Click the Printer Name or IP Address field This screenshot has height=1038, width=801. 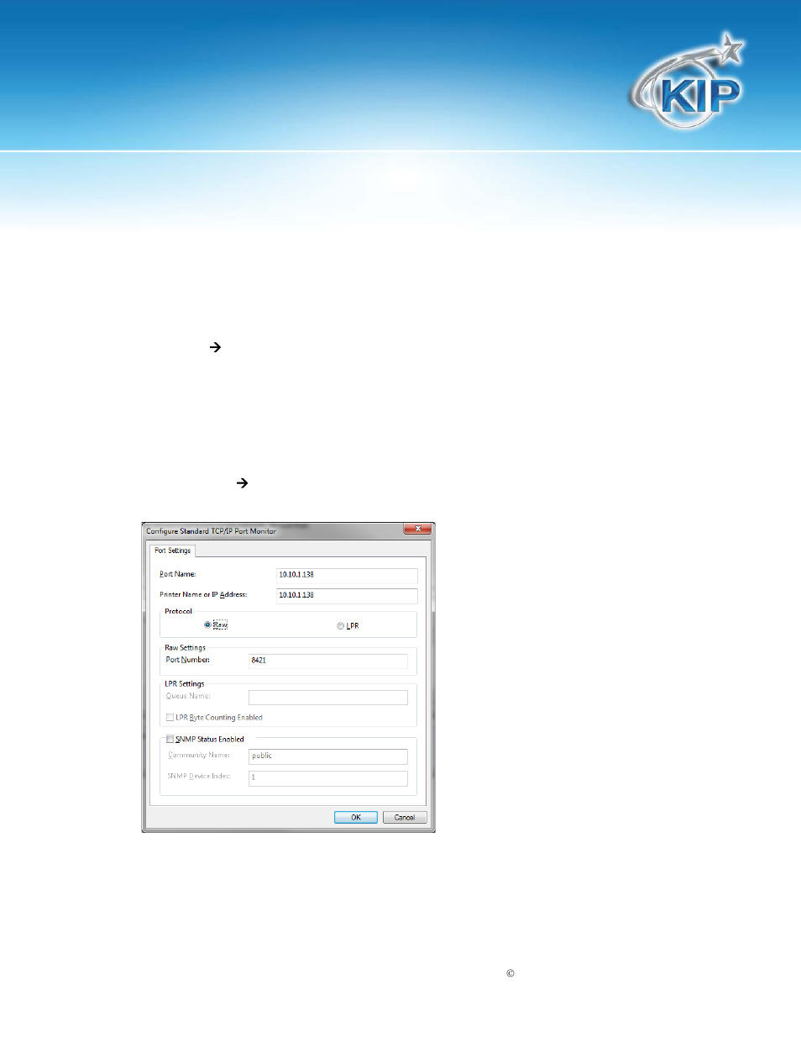click(x=347, y=595)
